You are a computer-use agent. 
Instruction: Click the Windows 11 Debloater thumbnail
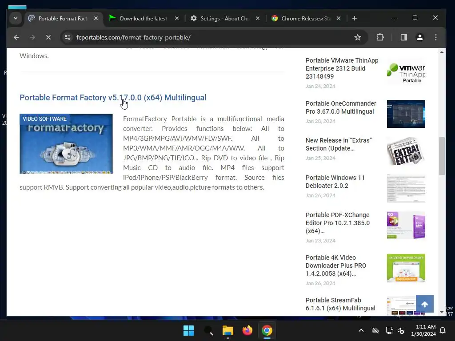pos(406,188)
